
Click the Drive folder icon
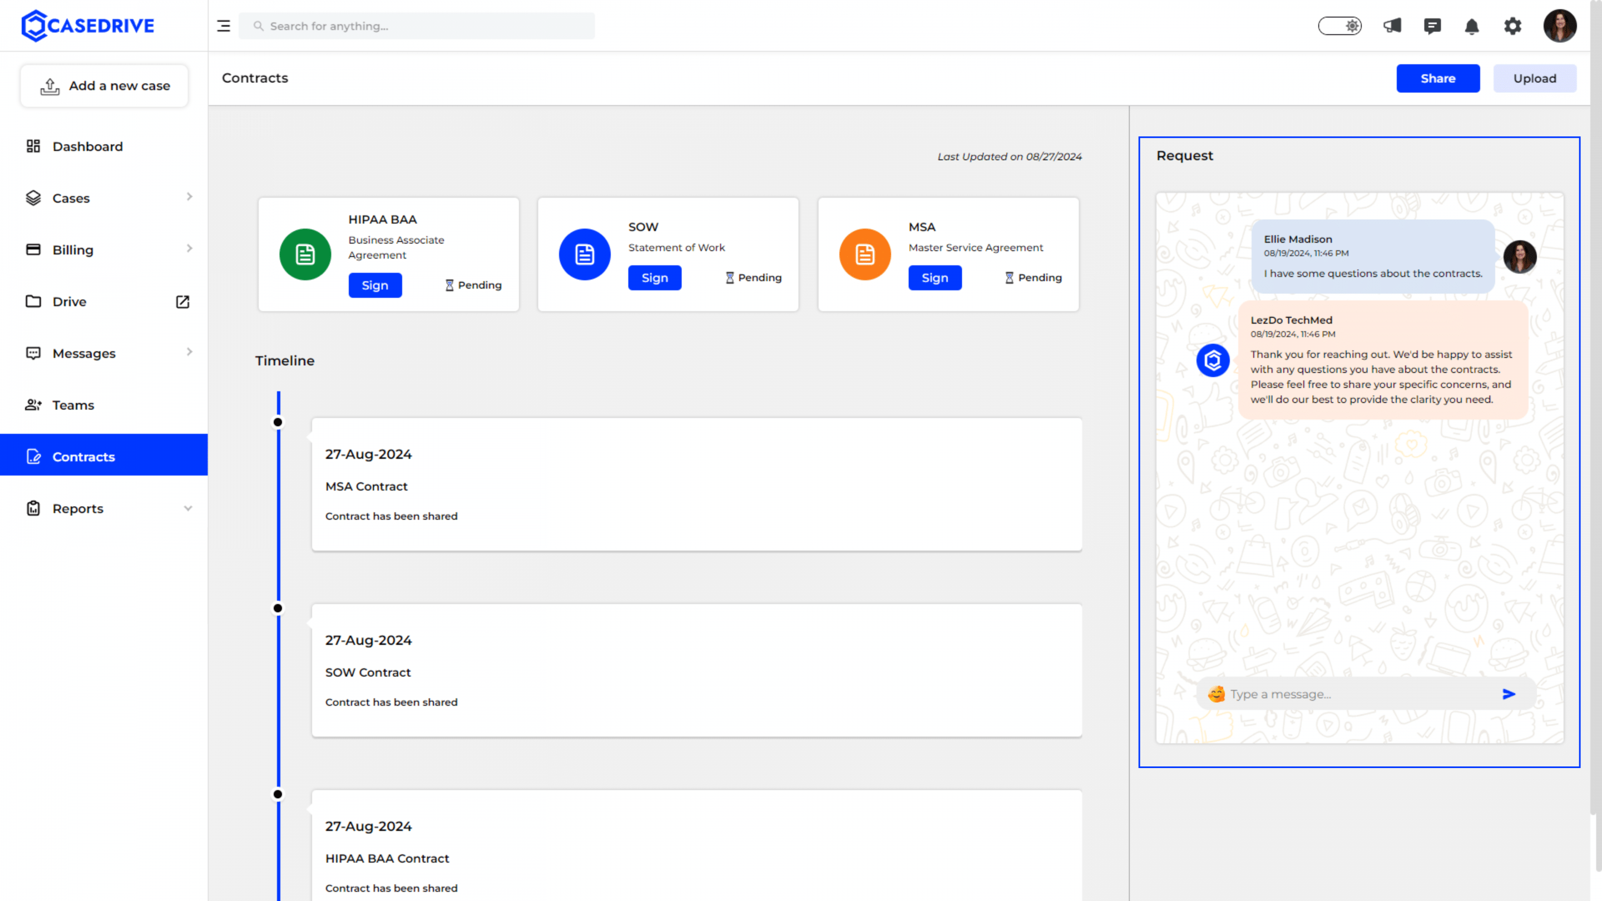click(x=33, y=301)
